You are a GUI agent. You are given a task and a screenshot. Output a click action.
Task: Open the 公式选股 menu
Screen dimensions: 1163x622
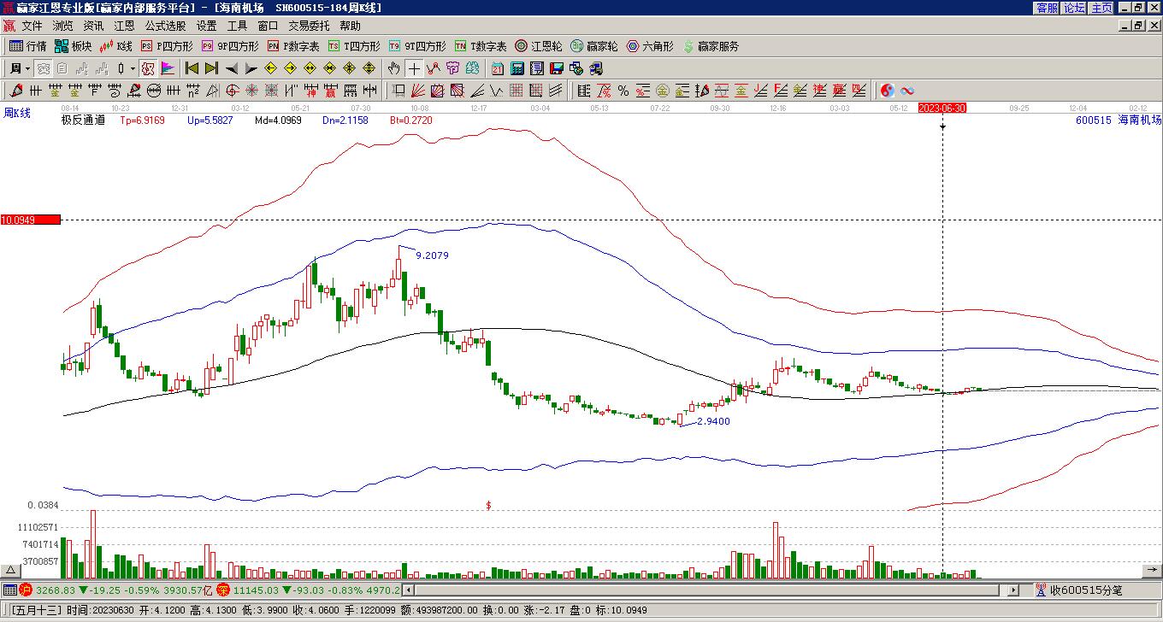[x=165, y=26]
